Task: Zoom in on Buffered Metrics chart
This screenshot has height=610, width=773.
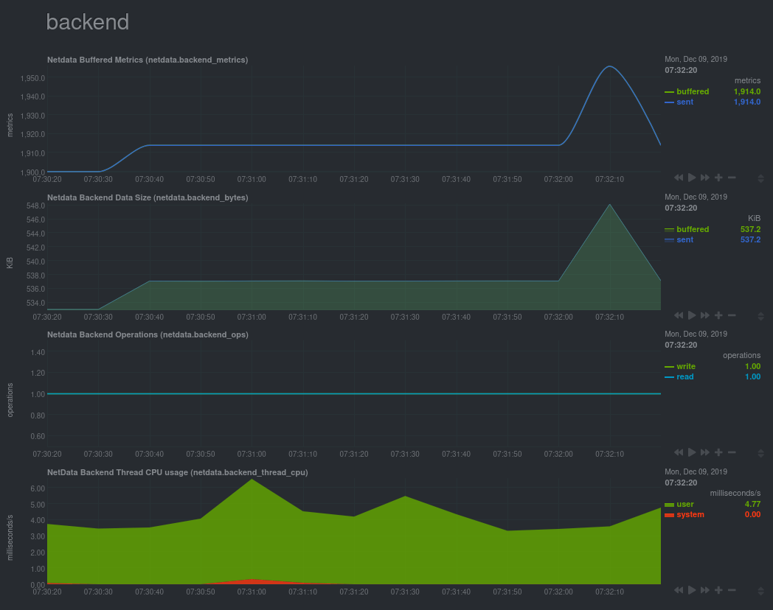Action: click(718, 178)
